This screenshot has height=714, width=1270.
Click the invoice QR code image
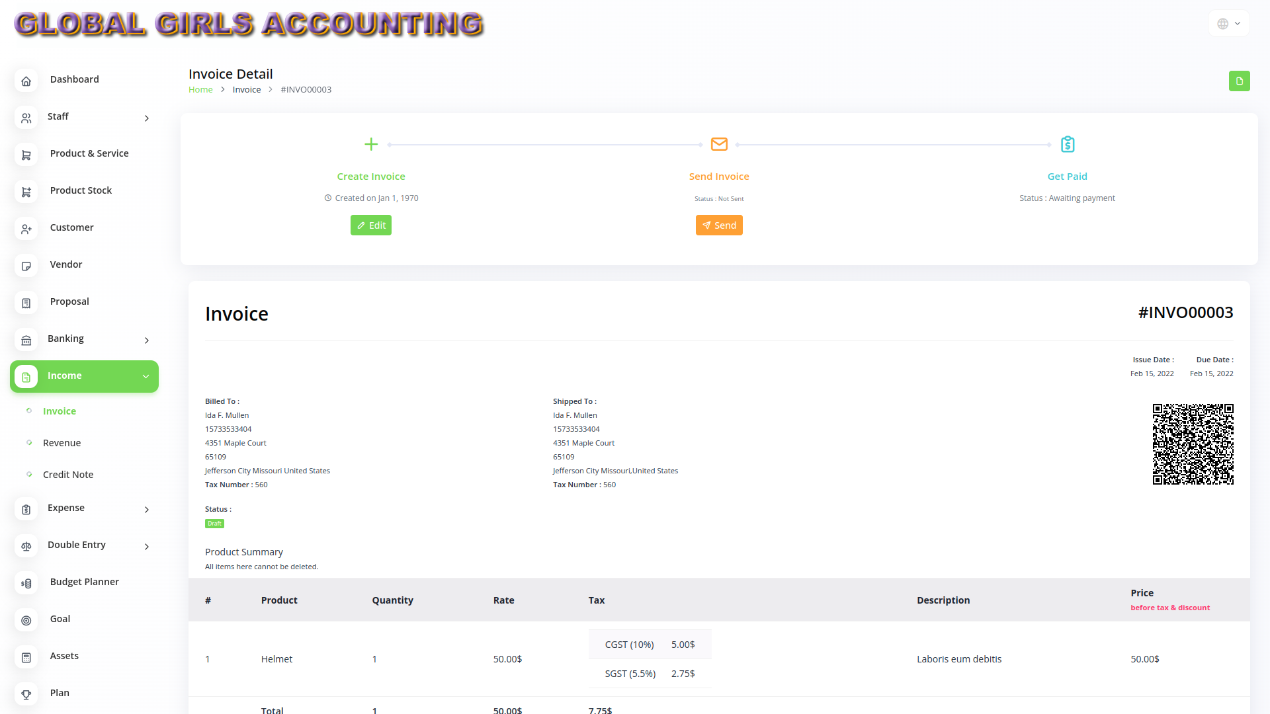pos(1193,444)
